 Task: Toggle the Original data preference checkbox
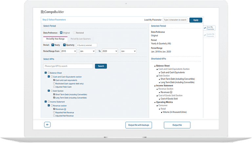click(x=61, y=32)
